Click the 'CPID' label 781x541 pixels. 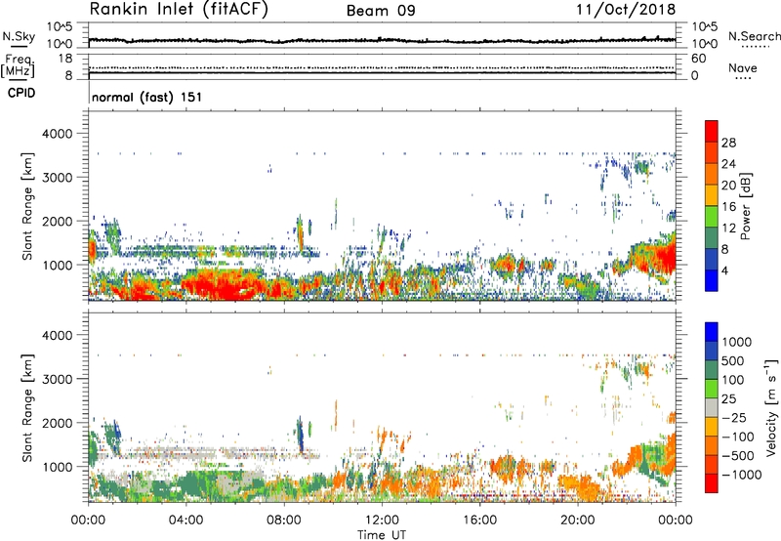[x=21, y=93]
